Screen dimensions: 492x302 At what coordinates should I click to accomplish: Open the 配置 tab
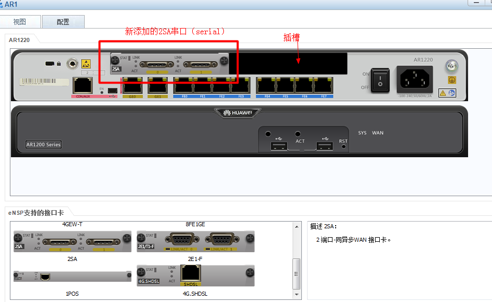[x=63, y=22]
